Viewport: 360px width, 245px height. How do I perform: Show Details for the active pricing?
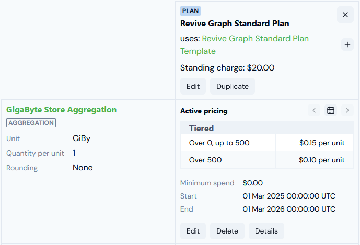[266, 231]
